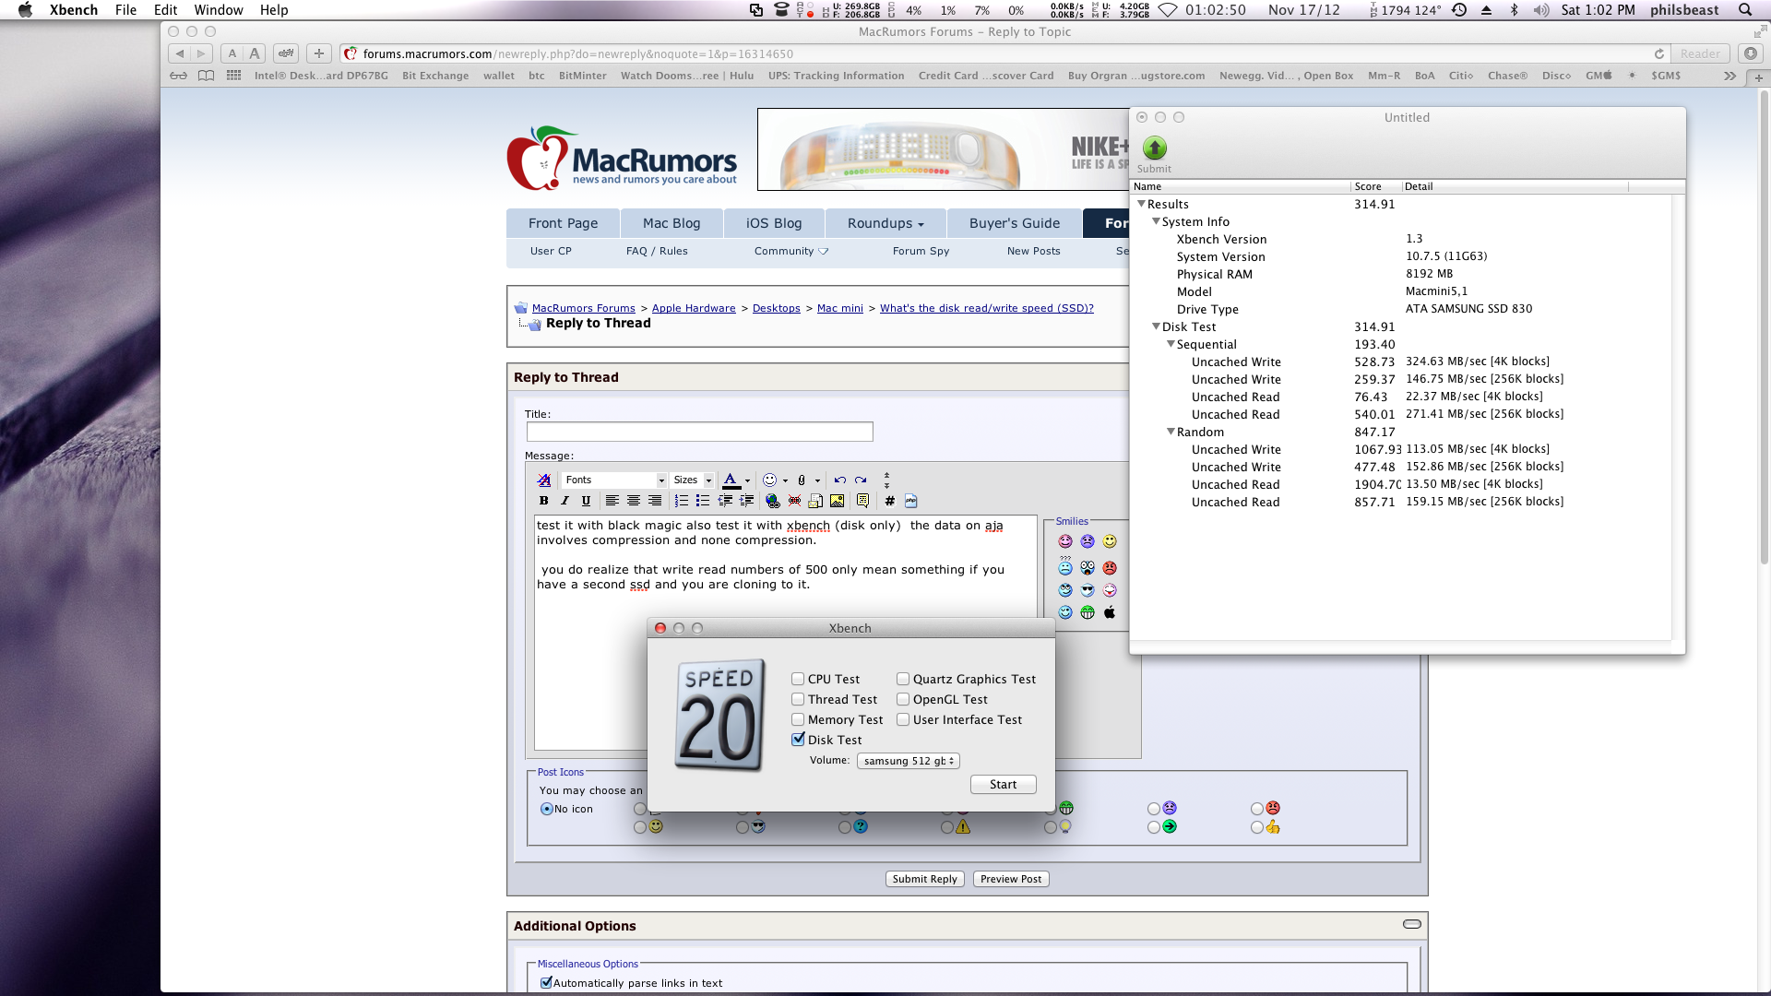The height and width of the screenshot is (996, 1771).
Task: Open Apple Hardware breadcrumb link
Action: [x=694, y=308]
